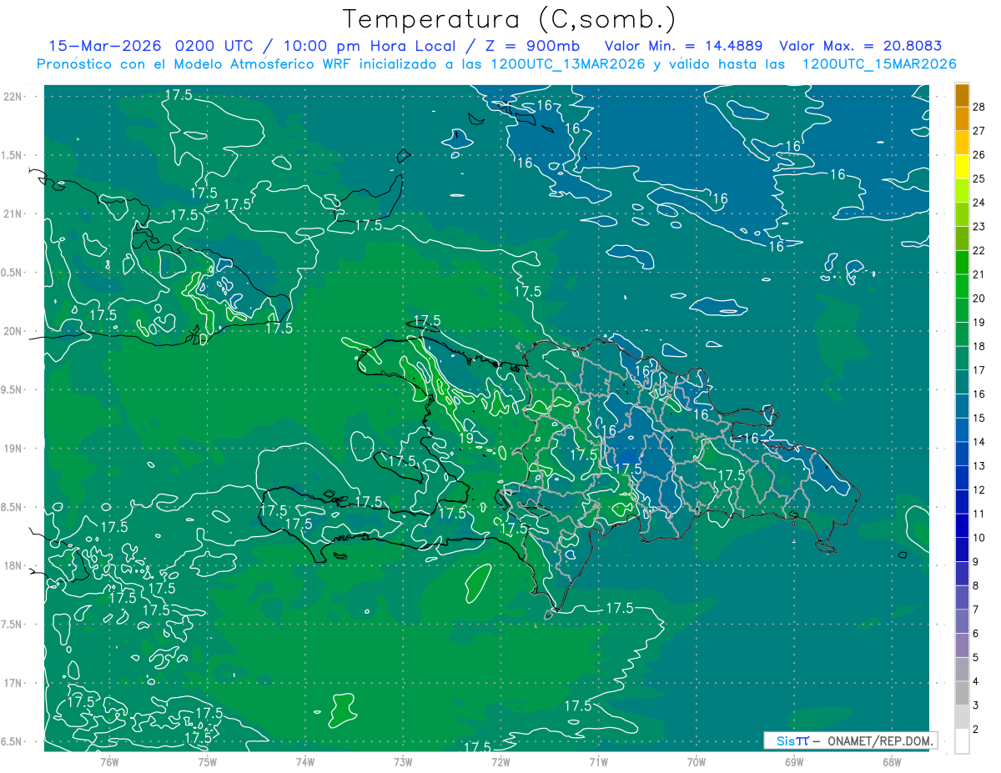
Task: Click the "Sistπ" label in footer box
Action: coord(792,740)
